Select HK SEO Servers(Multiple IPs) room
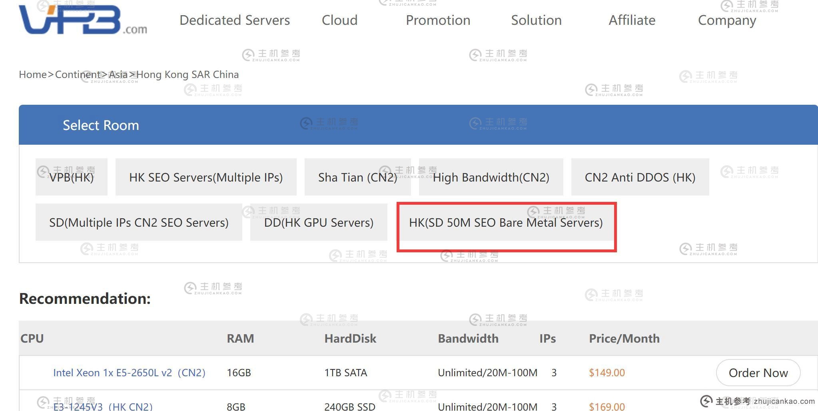818x411 pixels. (x=206, y=177)
